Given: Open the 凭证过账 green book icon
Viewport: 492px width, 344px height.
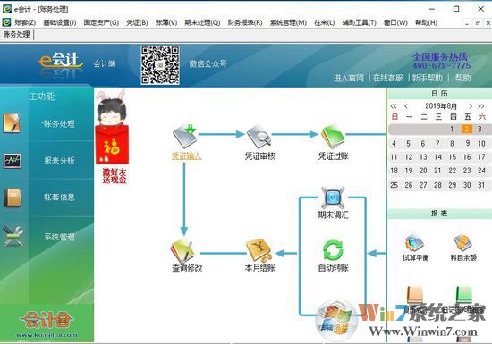Looking at the screenshot, I should coord(333,136).
